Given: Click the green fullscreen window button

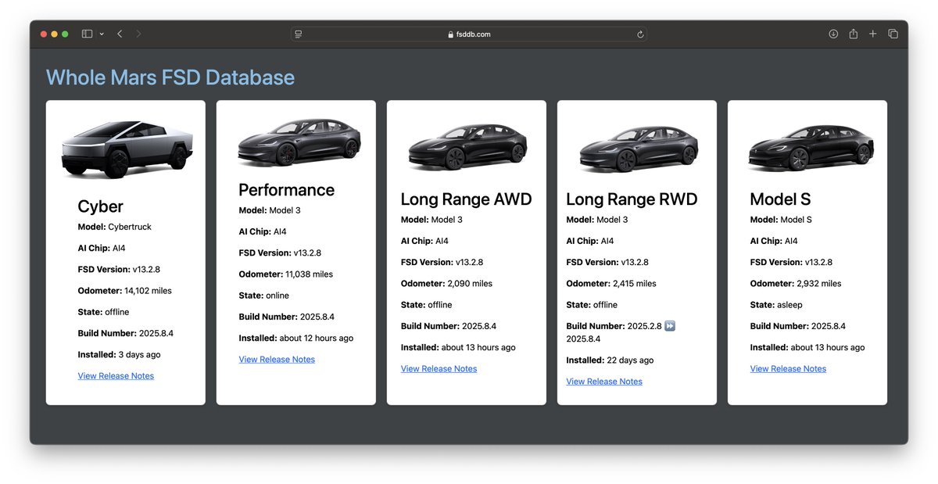Looking at the screenshot, I should point(65,34).
